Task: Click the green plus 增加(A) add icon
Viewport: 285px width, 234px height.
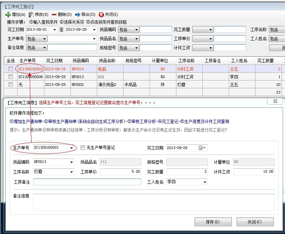Action: point(8,15)
